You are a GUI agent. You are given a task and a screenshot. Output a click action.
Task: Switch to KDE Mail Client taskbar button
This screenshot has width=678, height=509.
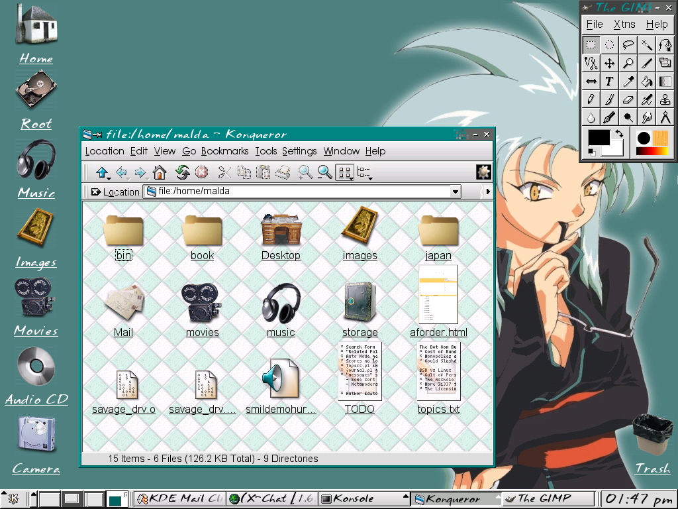(181, 498)
